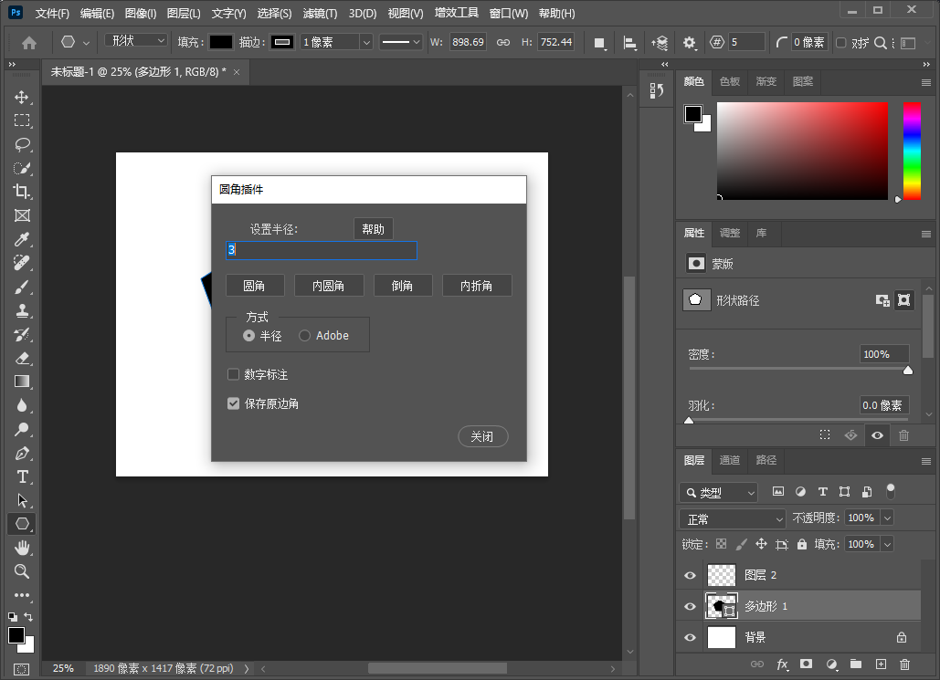Click 密度 slider handle
Image resolution: width=940 pixels, height=680 pixels.
(x=908, y=371)
